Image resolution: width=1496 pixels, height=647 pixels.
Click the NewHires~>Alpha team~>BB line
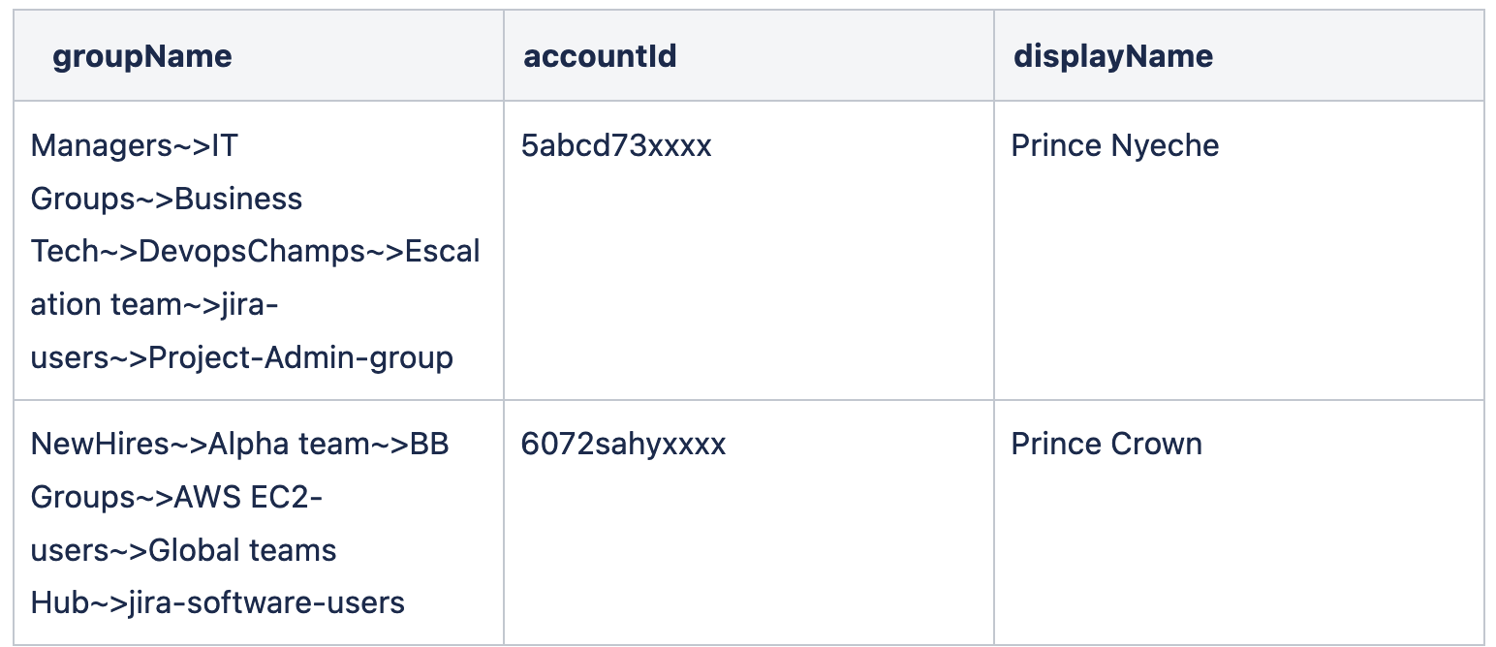[240, 444]
